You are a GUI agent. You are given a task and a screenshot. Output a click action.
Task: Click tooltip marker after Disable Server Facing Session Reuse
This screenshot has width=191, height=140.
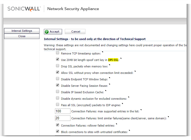pos(109,84)
